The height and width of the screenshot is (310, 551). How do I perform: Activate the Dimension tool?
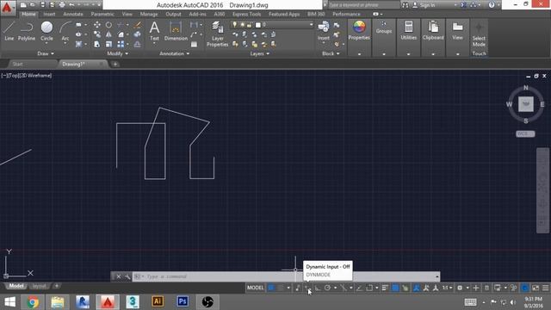coord(176,31)
